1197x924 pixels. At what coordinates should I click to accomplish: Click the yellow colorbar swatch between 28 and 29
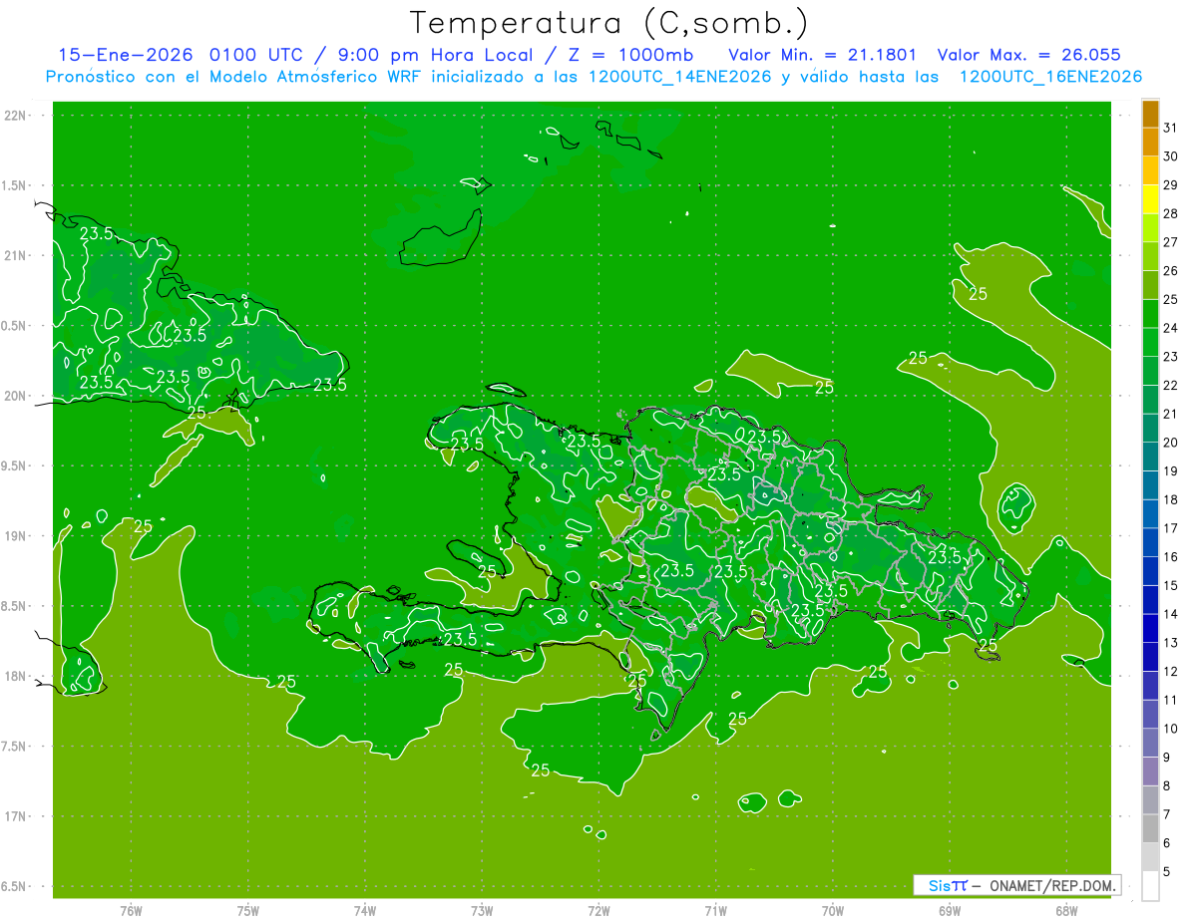pyautogui.click(x=1150, y=199)
